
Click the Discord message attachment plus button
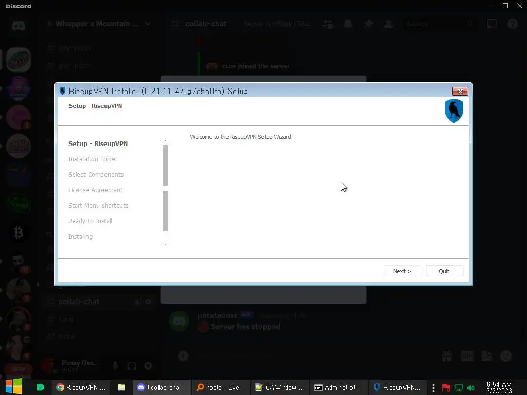(x=183, y=356)
